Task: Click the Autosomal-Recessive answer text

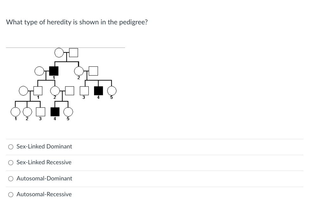Action: pyautogui.click(x=44, y=194)
